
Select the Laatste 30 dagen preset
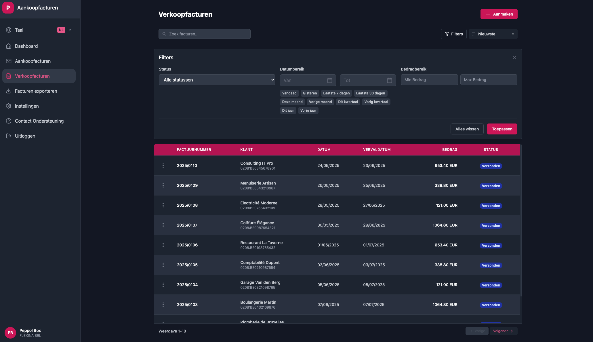coord(371,93)
